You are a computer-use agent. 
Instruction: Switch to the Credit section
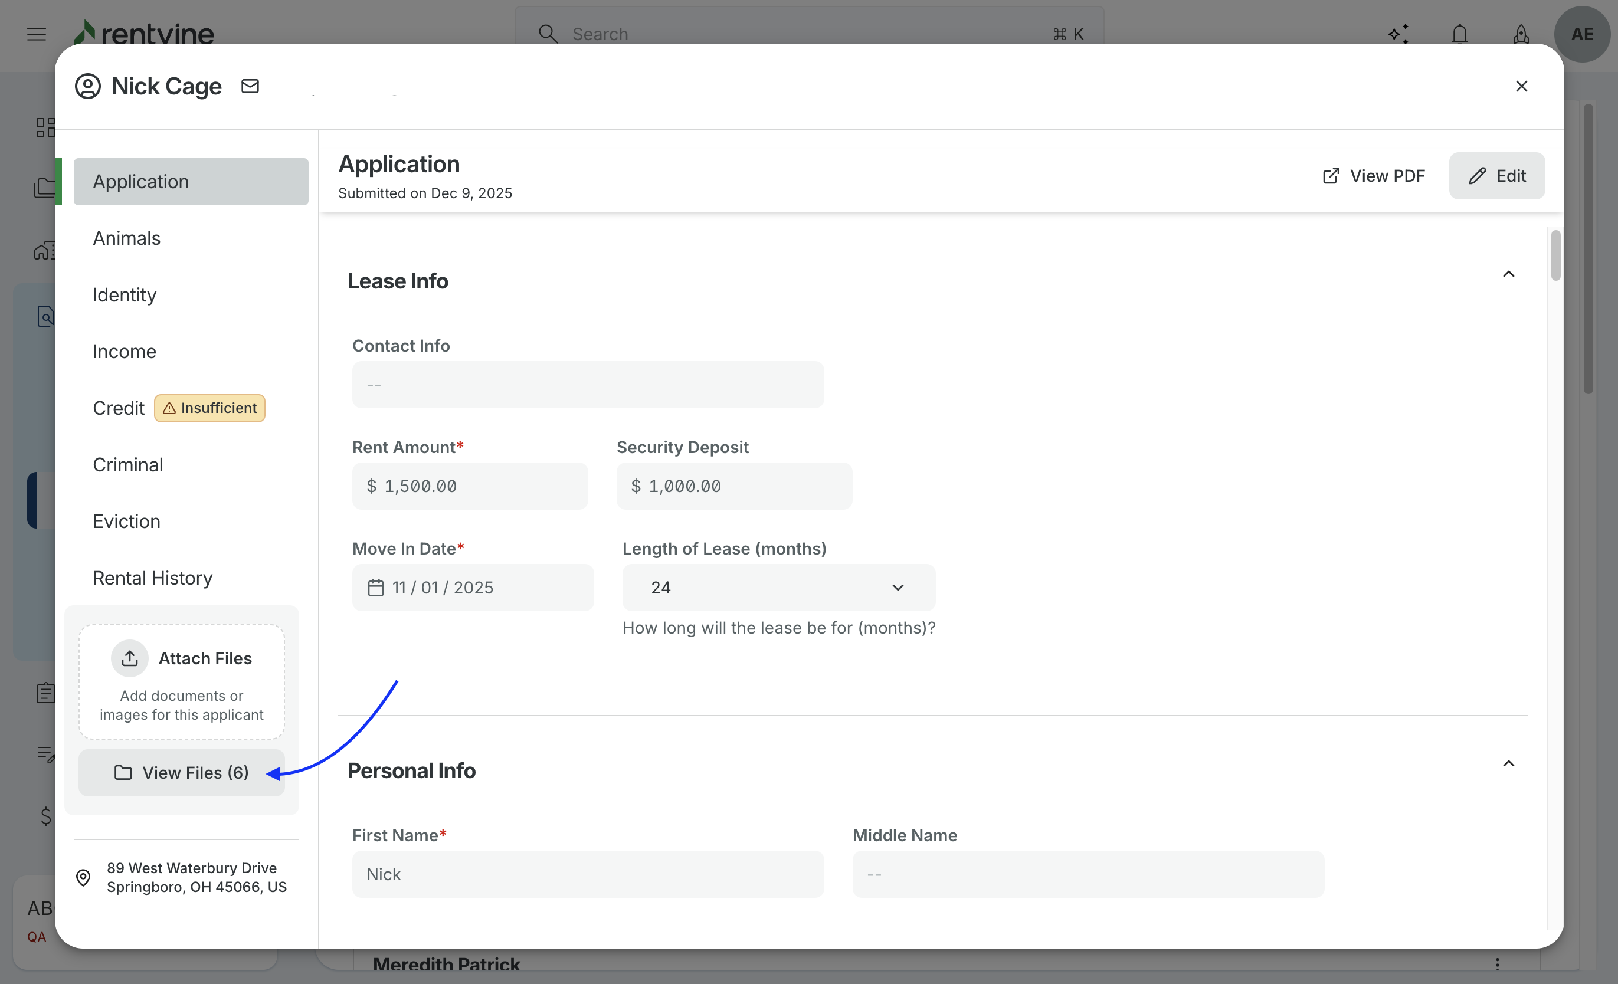pyautogui.click(x=119, y=408)
